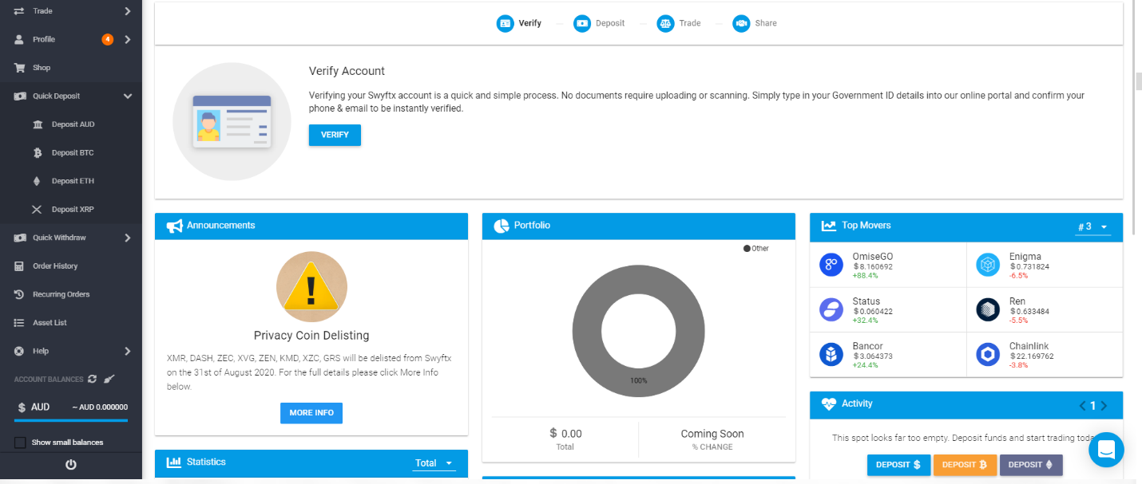
Task: Click the orange notification badge on Profile
Action: tap(107, 39)
